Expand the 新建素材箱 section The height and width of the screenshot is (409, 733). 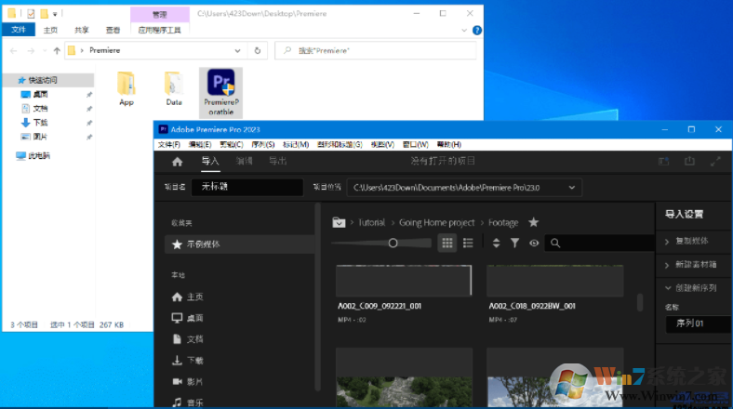(x=693, y=265)
